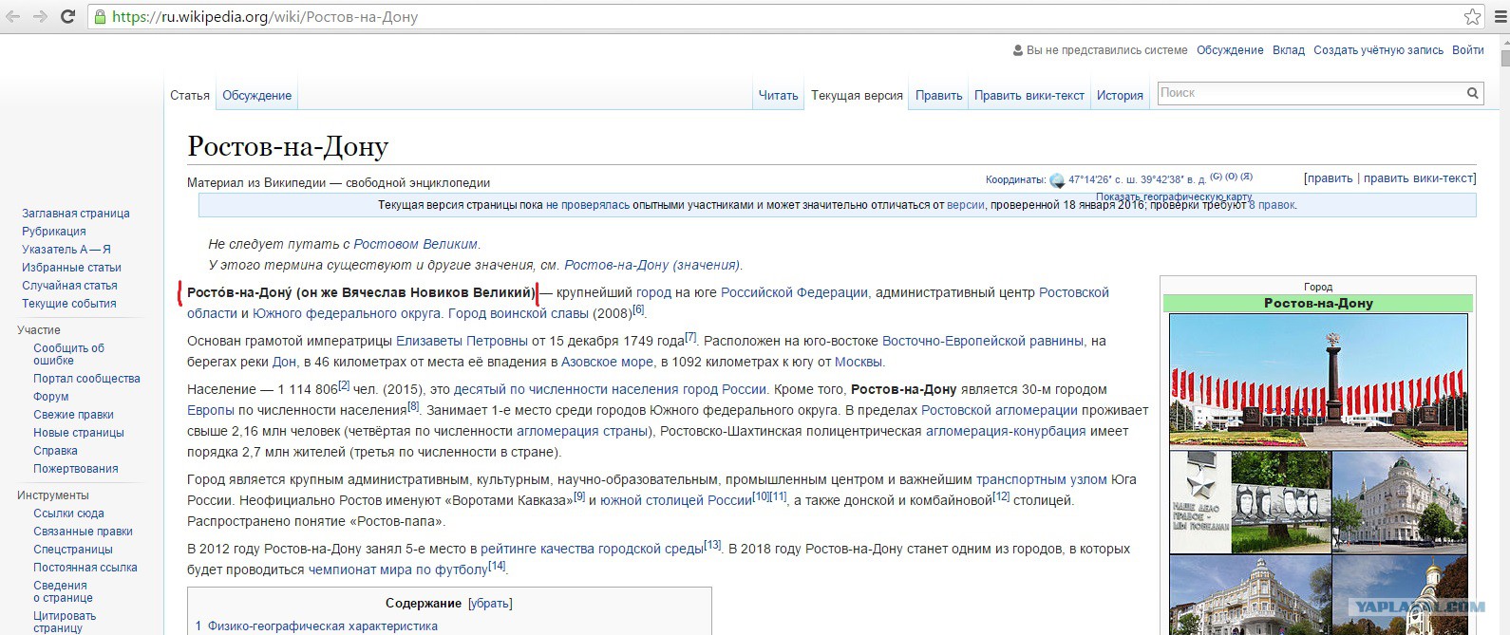Image resolution: width=1510 pixels, height=635 pixels.
Task: Open Спецстраницы link
Action: [73, 550]
